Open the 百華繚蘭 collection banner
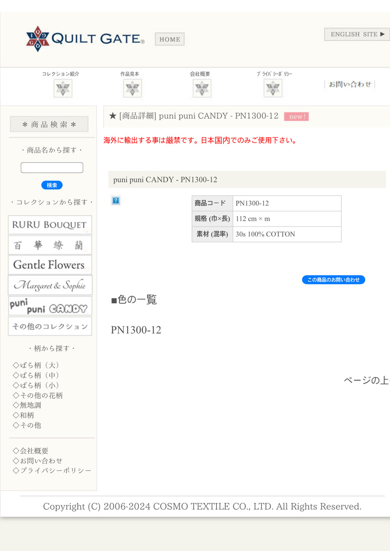This screenshot has height=551, width=390. pos(50,245)
